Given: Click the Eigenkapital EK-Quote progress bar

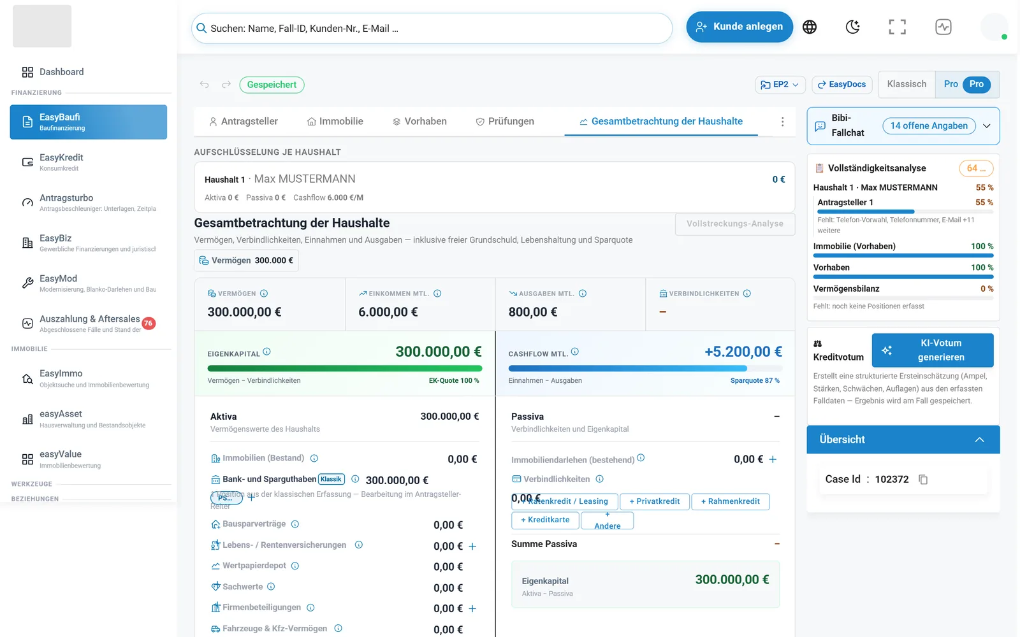Looking at the screenshot, I should pos(345,368).
